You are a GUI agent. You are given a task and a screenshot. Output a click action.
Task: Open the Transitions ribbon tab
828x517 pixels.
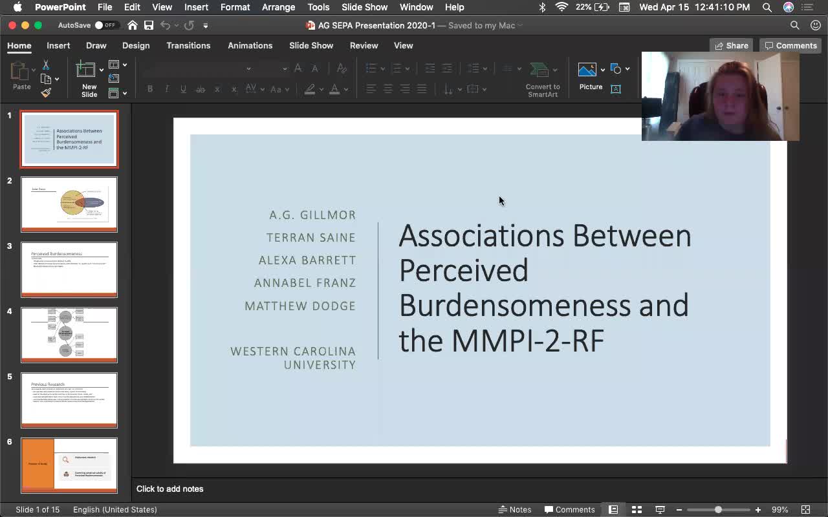pyautogui.click(x=188, y=45)
